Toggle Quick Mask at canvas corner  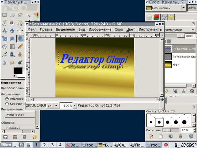[x=28, y=99]
